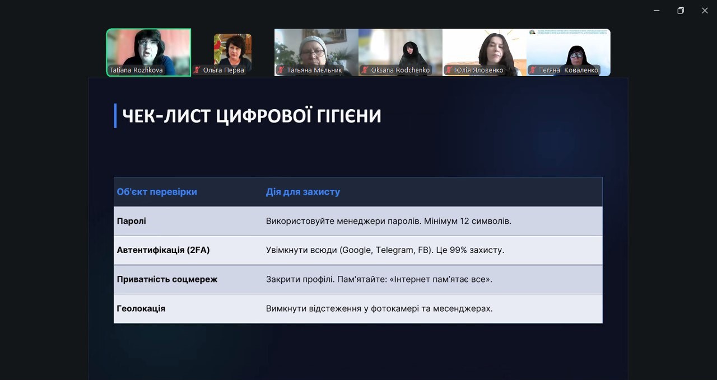Click the muted mic icon next to Тетяна Коваленко

533,71
